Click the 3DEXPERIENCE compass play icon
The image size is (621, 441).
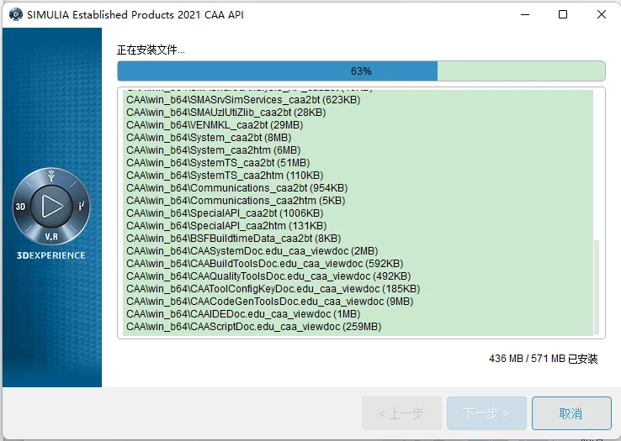pyautogui.click(x=51, y=206)
